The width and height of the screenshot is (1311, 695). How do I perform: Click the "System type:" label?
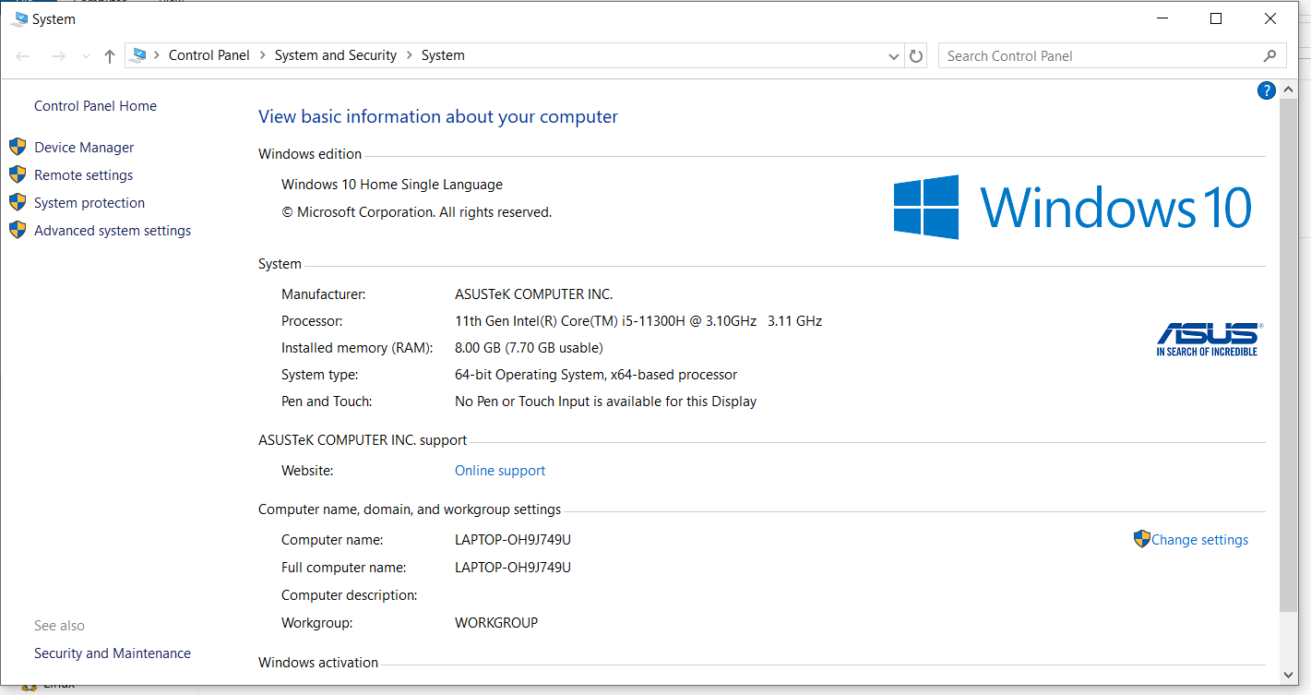(x=320, y=375)
